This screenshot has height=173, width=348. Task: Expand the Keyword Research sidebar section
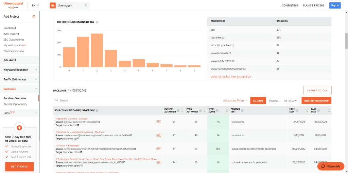click(19, 70)
